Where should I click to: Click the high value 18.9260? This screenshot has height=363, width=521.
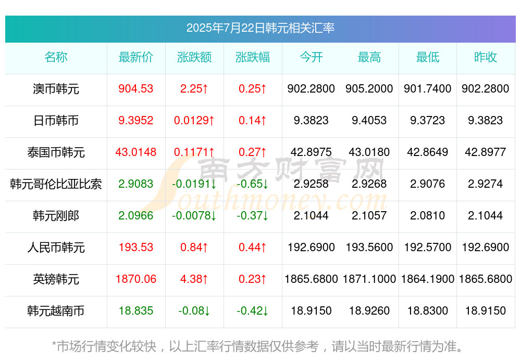pyautogui.click(x=369, y=310)
